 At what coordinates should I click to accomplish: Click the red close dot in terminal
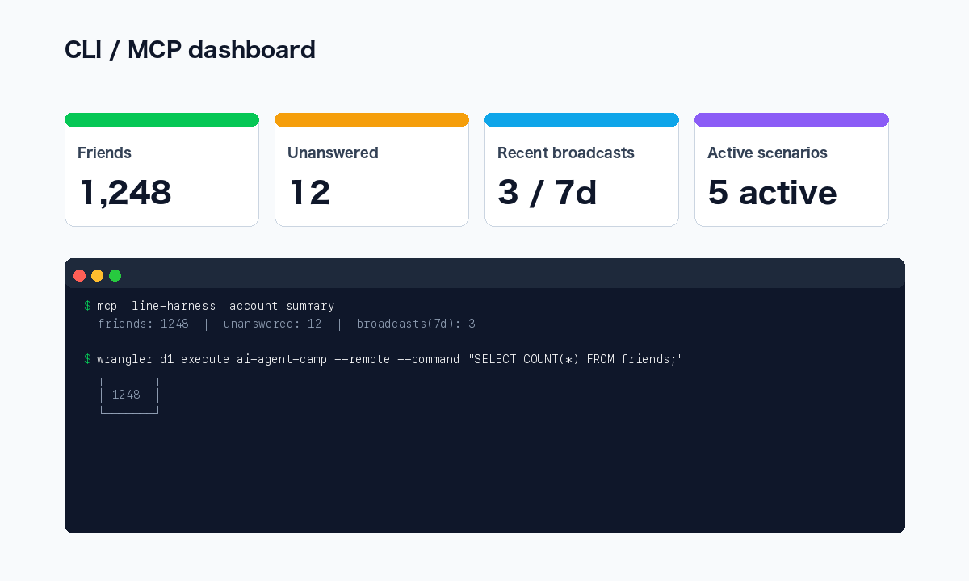80,275
